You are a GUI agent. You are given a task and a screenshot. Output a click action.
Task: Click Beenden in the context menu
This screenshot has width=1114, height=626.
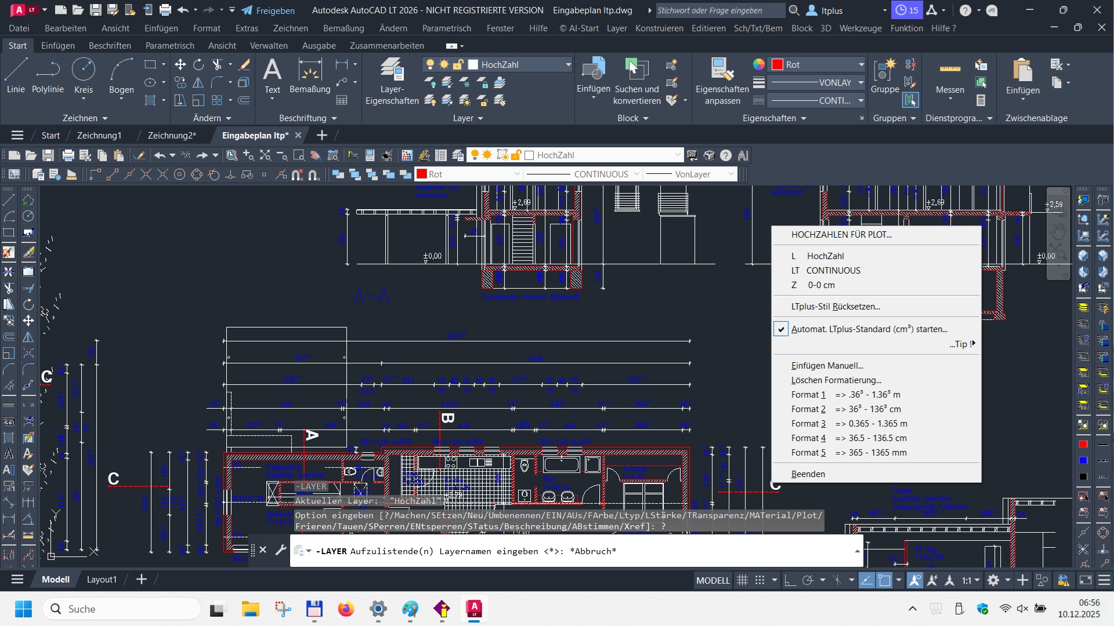808,474
